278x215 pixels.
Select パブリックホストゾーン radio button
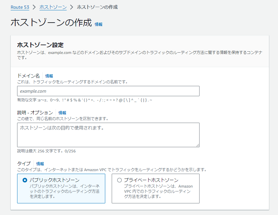(x=25, y=180)
